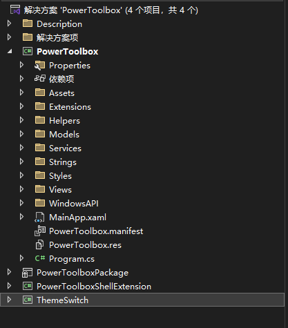Click the MainApp.xaml file icon
This screenshot has width=288, height=328.
pyautogui.click(x=39, y=217)
